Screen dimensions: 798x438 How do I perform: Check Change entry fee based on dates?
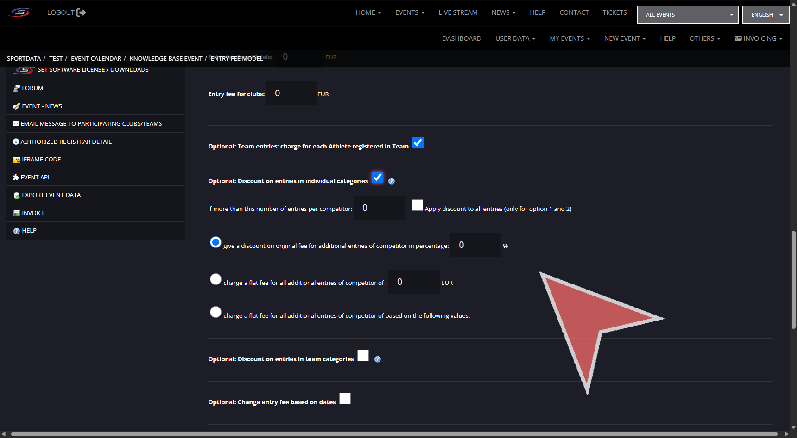click(x=345, y=399)
